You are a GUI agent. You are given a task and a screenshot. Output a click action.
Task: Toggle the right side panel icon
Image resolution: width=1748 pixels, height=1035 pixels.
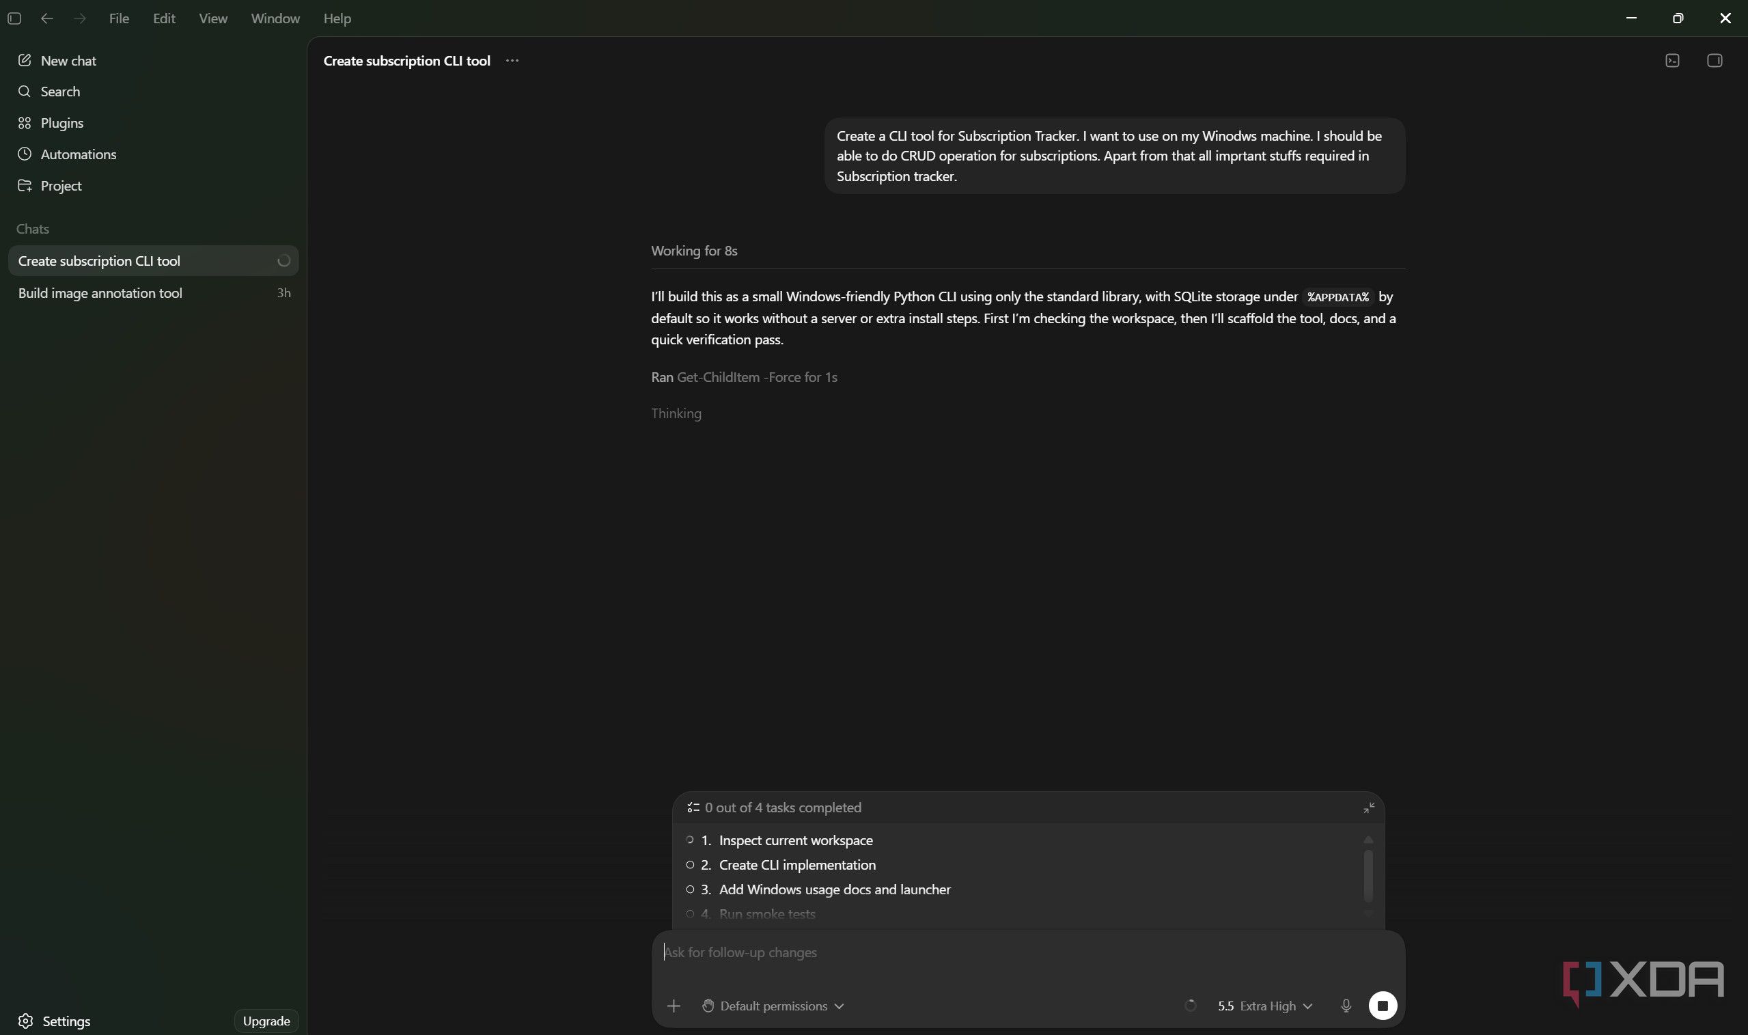1715,61
